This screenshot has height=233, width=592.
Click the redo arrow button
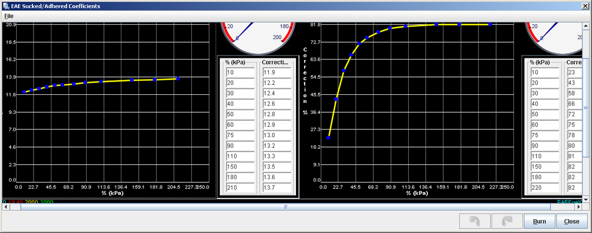506,221
